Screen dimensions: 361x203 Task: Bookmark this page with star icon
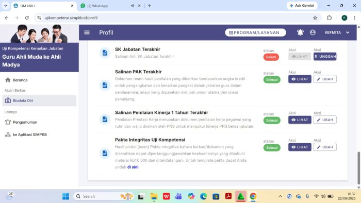(x=315, y=18)
